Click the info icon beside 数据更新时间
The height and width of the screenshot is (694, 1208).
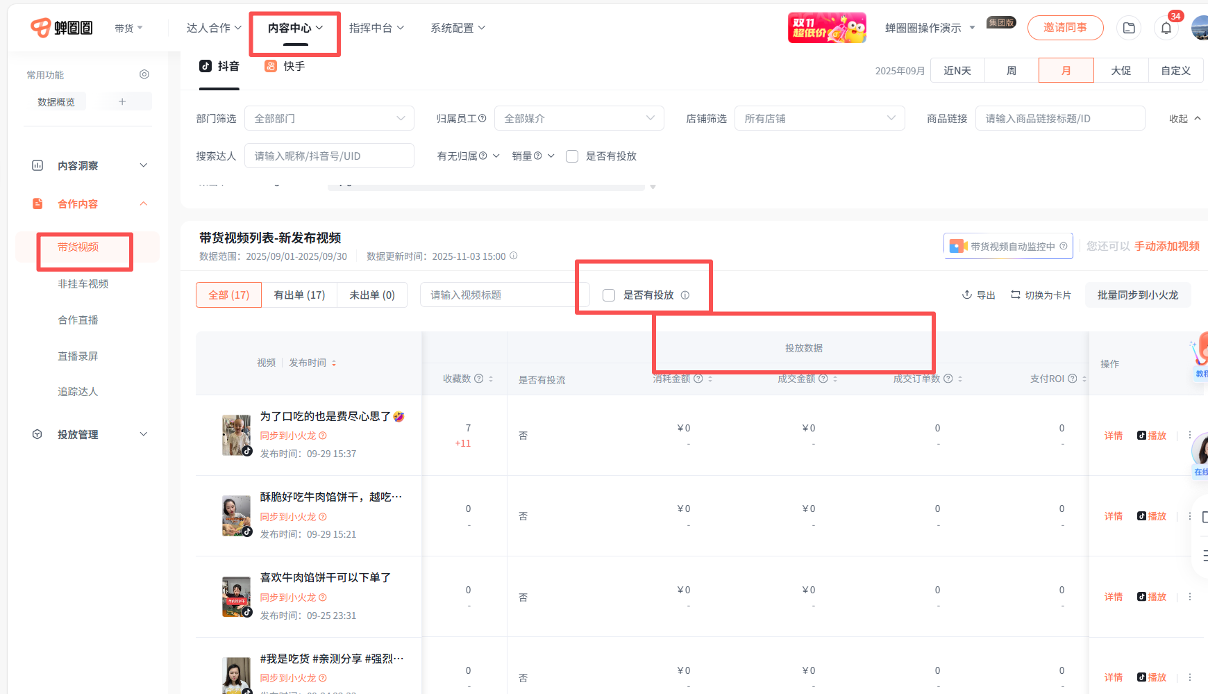(x=514, y=256)
